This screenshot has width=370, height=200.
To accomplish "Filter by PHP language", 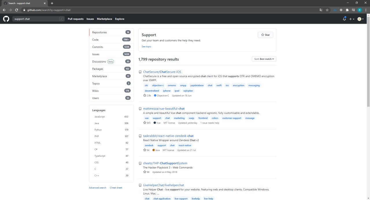I will pyautogui.click(x=111, y=136).
